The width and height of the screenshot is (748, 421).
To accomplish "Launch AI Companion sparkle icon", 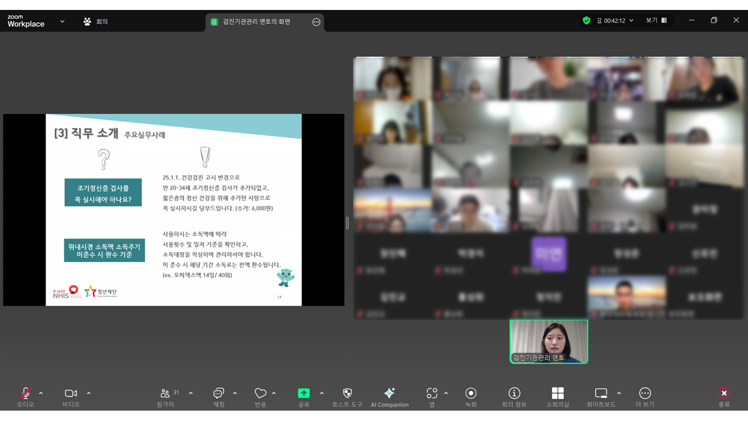I will [x=389, y=394].
